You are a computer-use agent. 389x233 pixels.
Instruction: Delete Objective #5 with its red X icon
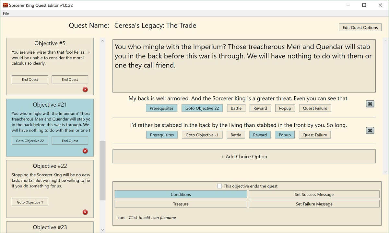[x=85, y=90]
